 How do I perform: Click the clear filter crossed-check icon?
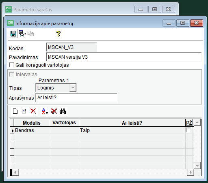coord(54,111)
